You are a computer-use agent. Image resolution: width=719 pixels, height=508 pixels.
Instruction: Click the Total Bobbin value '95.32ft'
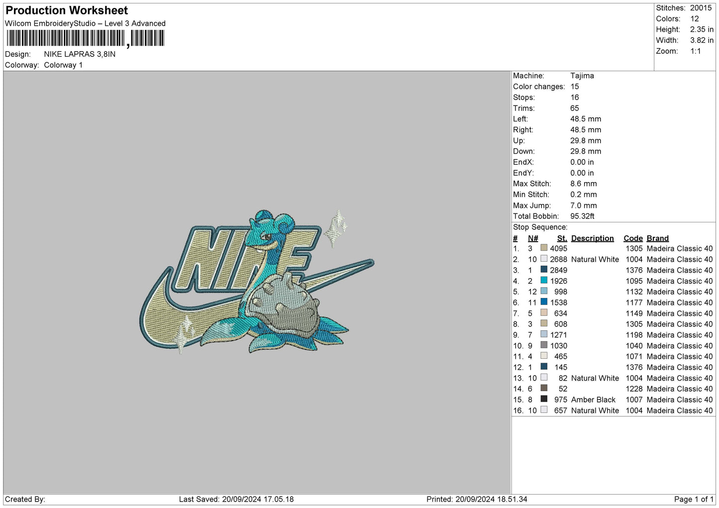click(583, 216)
